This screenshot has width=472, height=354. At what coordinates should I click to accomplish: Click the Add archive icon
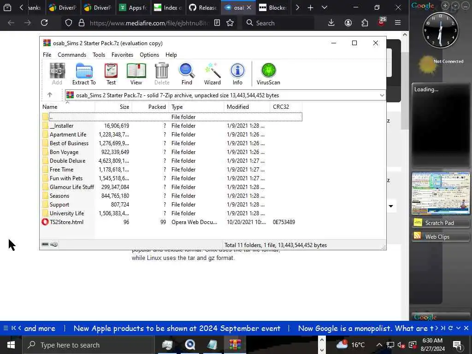pos(57,74)
